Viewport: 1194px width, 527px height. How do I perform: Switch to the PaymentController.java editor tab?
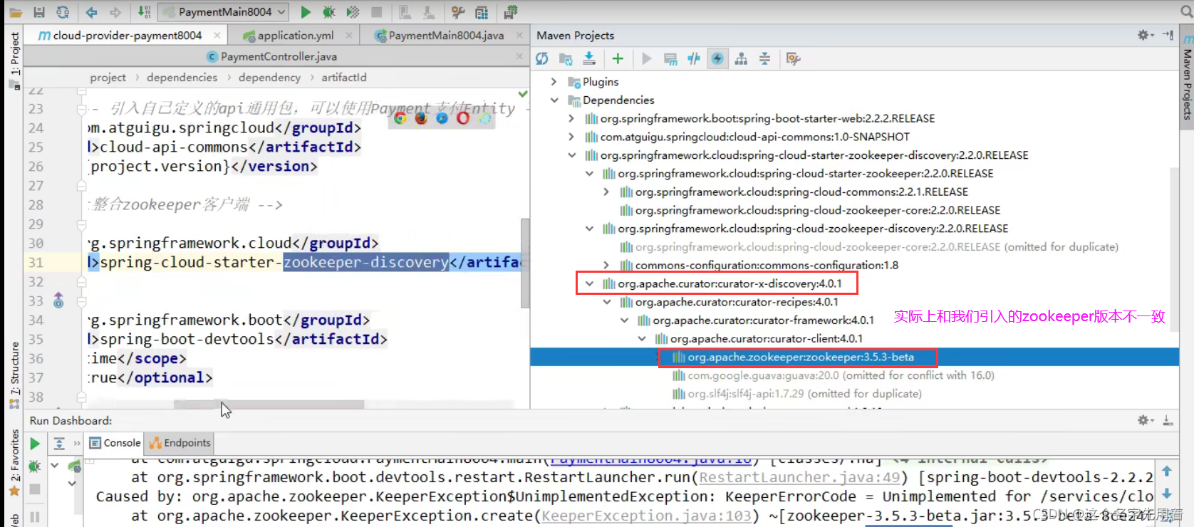click(278, 56)
